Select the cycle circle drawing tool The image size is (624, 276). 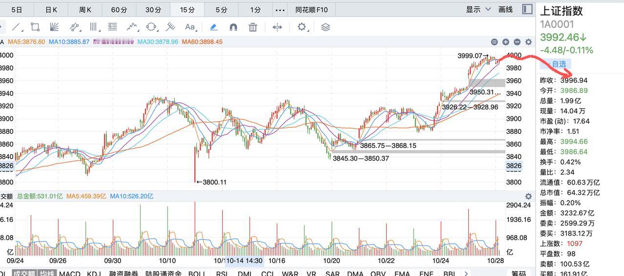pos(151,27)
